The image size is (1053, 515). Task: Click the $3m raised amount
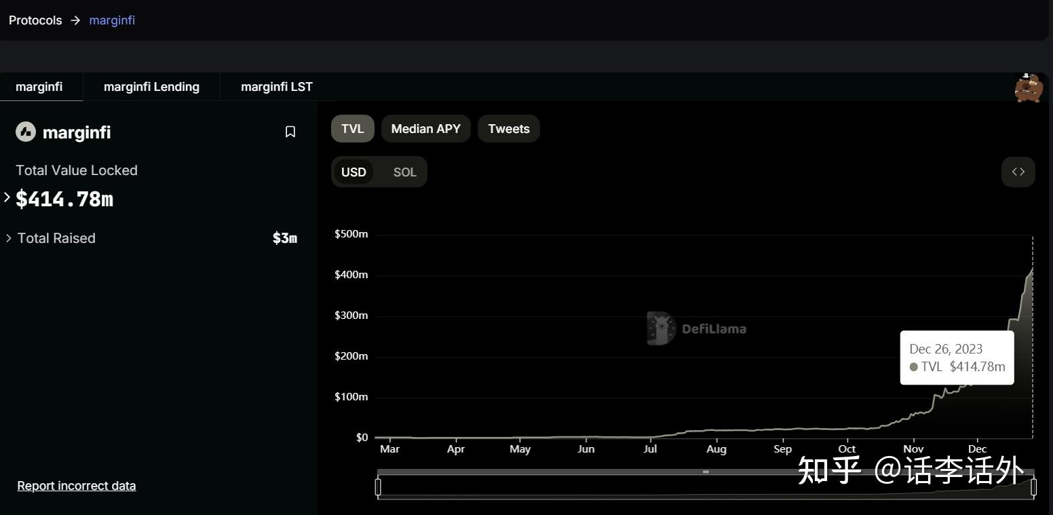click(285, 238)
